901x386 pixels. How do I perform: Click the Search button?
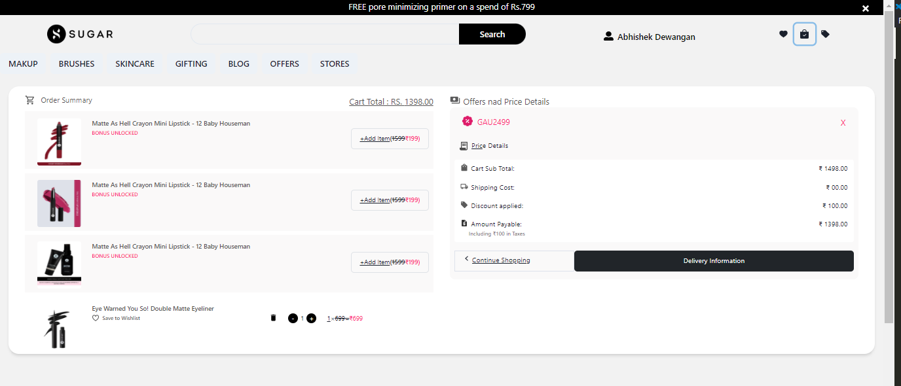(492, 34)
